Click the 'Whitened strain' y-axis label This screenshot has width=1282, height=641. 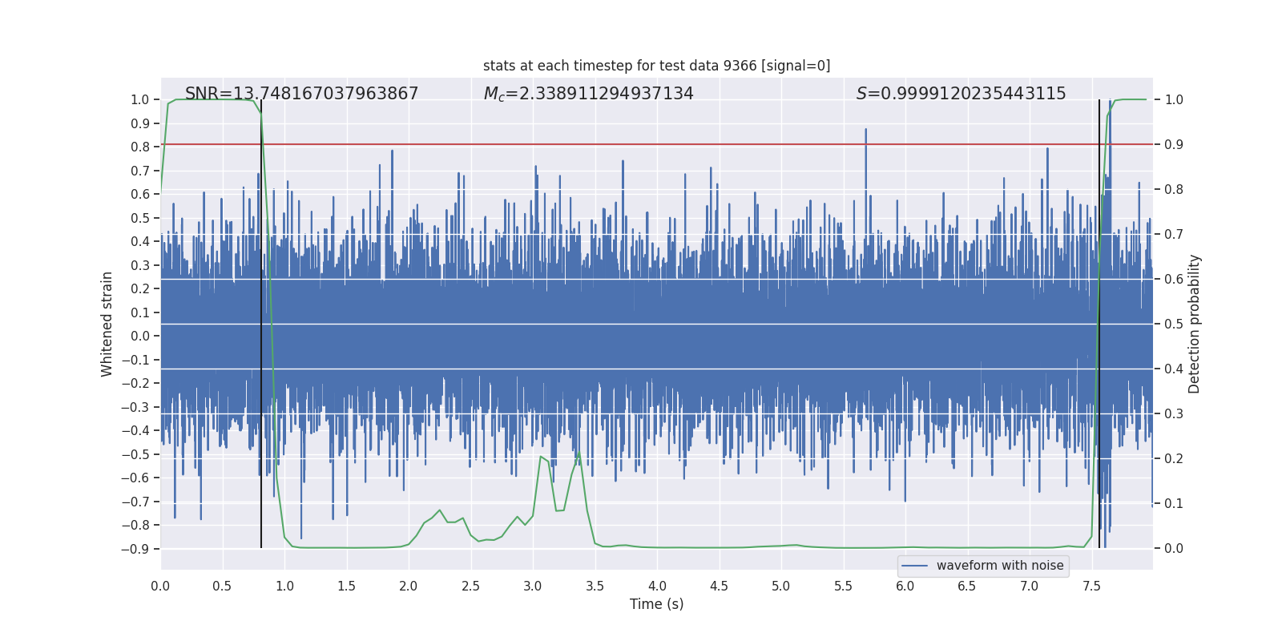[x=107, y=324]
